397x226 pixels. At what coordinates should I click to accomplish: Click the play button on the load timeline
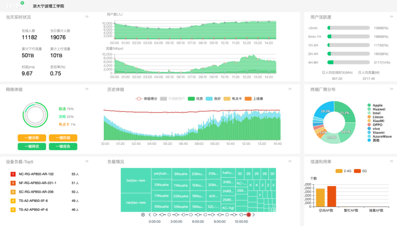pyautogui.click(x=143, y=215)
